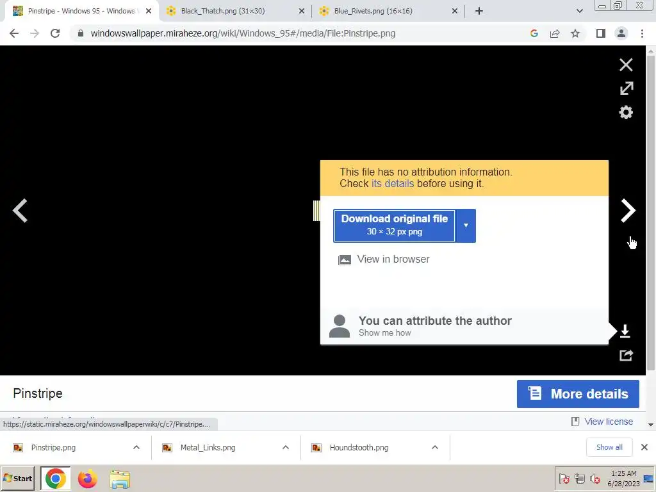Click the 'its details' link
The image size is (656, 492).
(x=393, y=184)
